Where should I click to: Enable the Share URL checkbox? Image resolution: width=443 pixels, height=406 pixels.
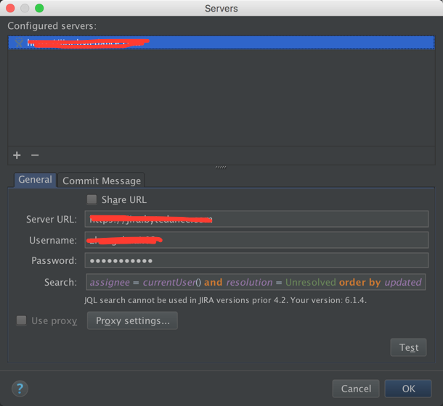coord(92,199)
